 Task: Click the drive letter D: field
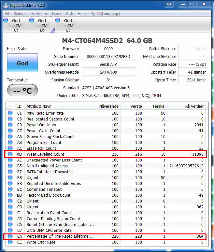(108, 80)
